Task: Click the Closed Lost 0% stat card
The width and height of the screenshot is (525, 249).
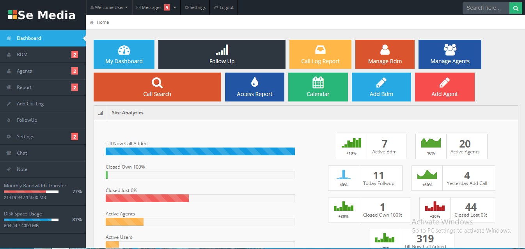Action: click(457, 210)
